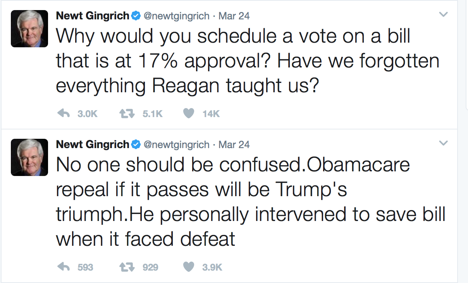Click Newt Gingrich name on second tweet
468x283 pixels.
click(x=93, y=145)
